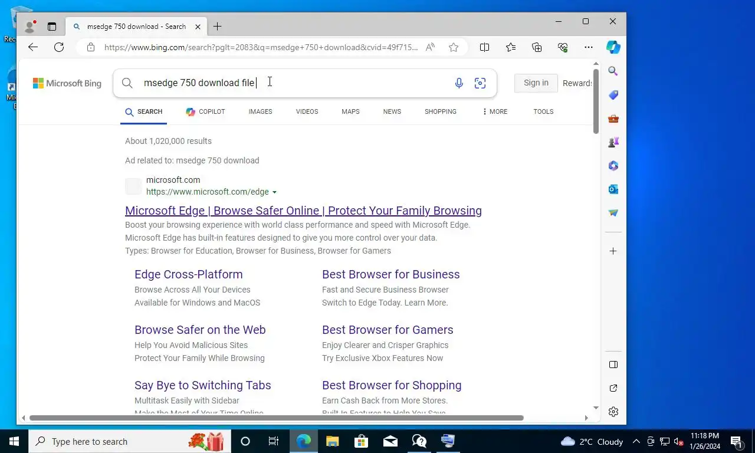The width and height of the screenshot is (755, 453).
Task: Open a new tab with plus button
Action: point(217,27)
